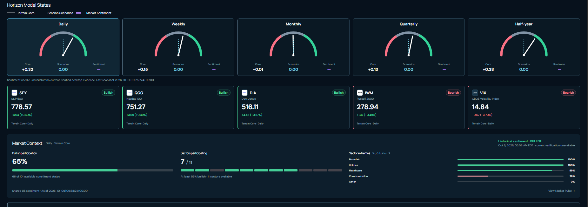Toggle Market Sentiment legend item
Screen dimensions: 588x207
click(94, 13)
